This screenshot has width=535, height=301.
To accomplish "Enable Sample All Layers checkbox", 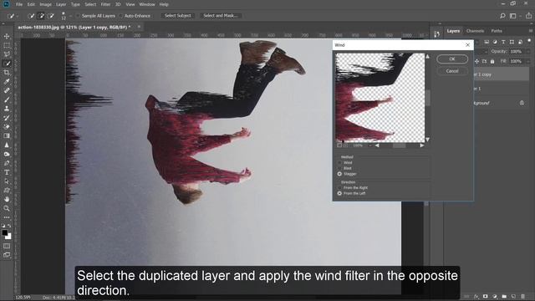I will [78, 16].
